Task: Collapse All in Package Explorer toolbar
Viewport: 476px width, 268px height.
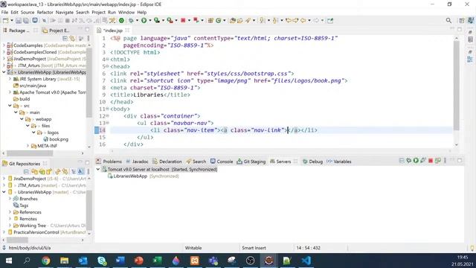Action: (x=65, y=38)
